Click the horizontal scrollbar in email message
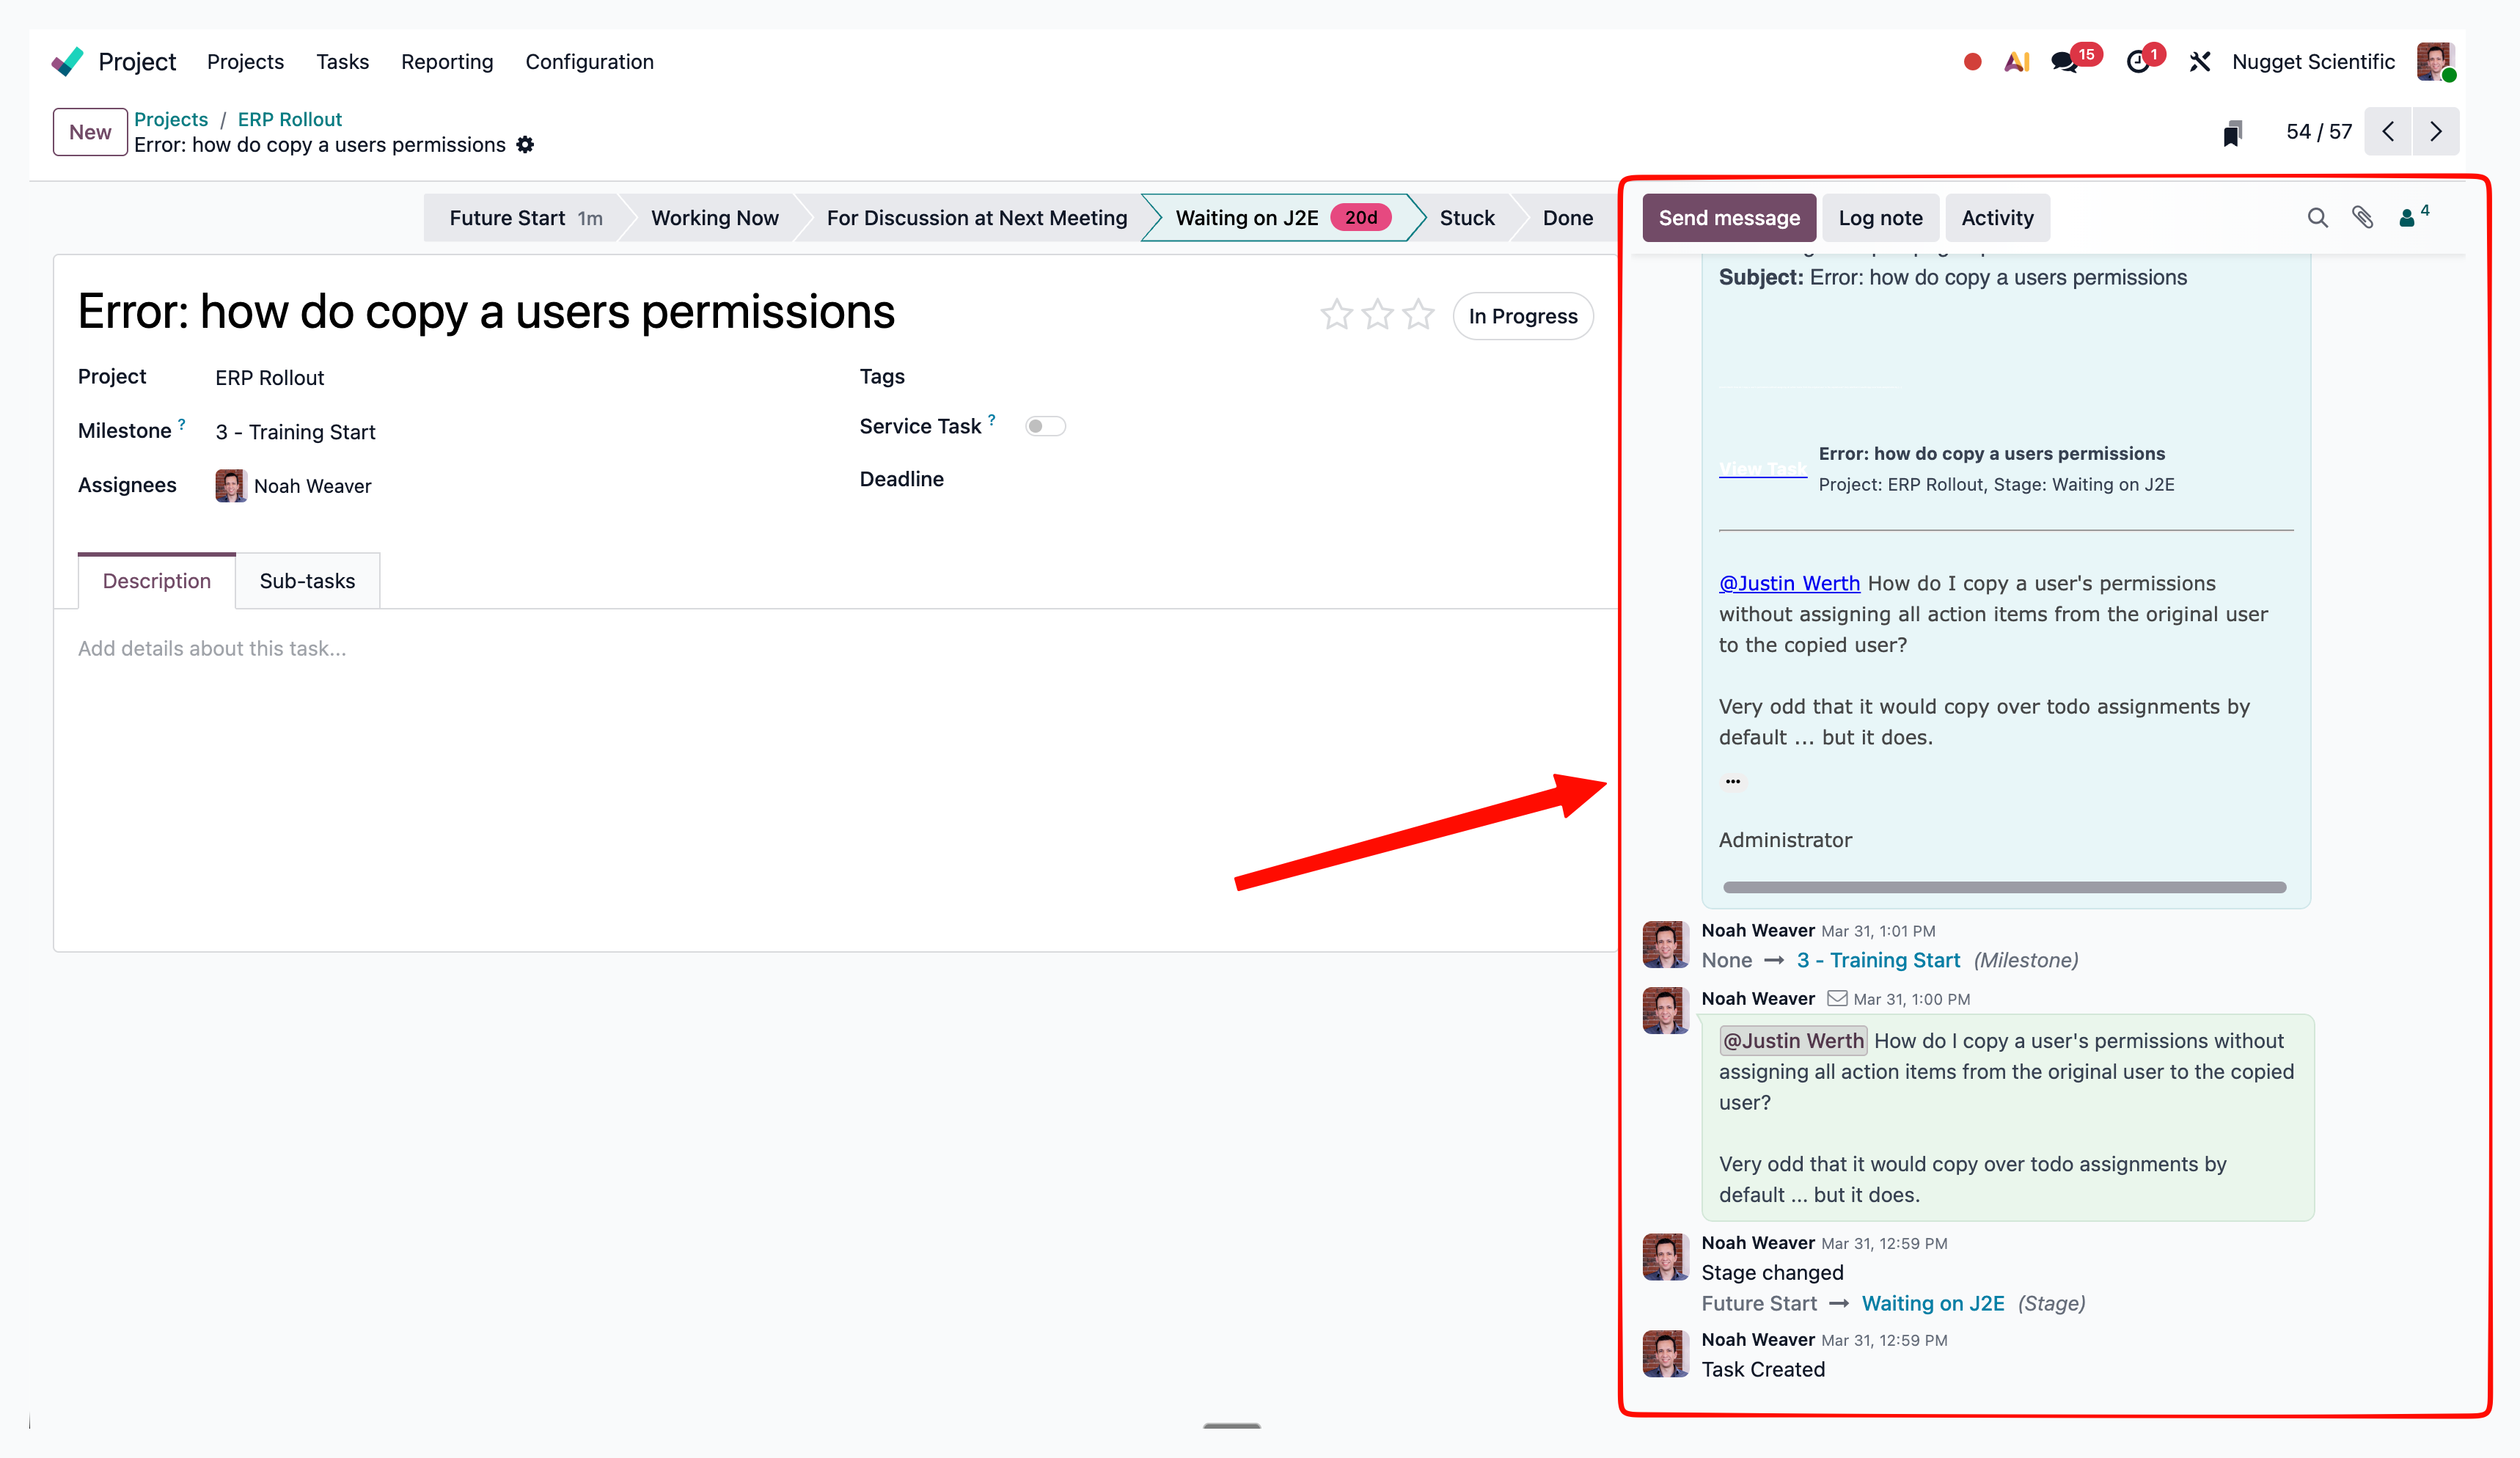2520x1458 pixels. click(x=2004, y=887)
